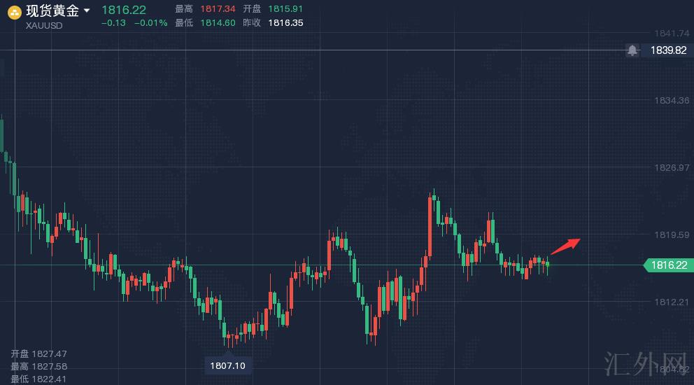The height and width of the screenshot is (385, 694).
Task: Click the 现货黄金 instrument name
Action: pos(51,10)
